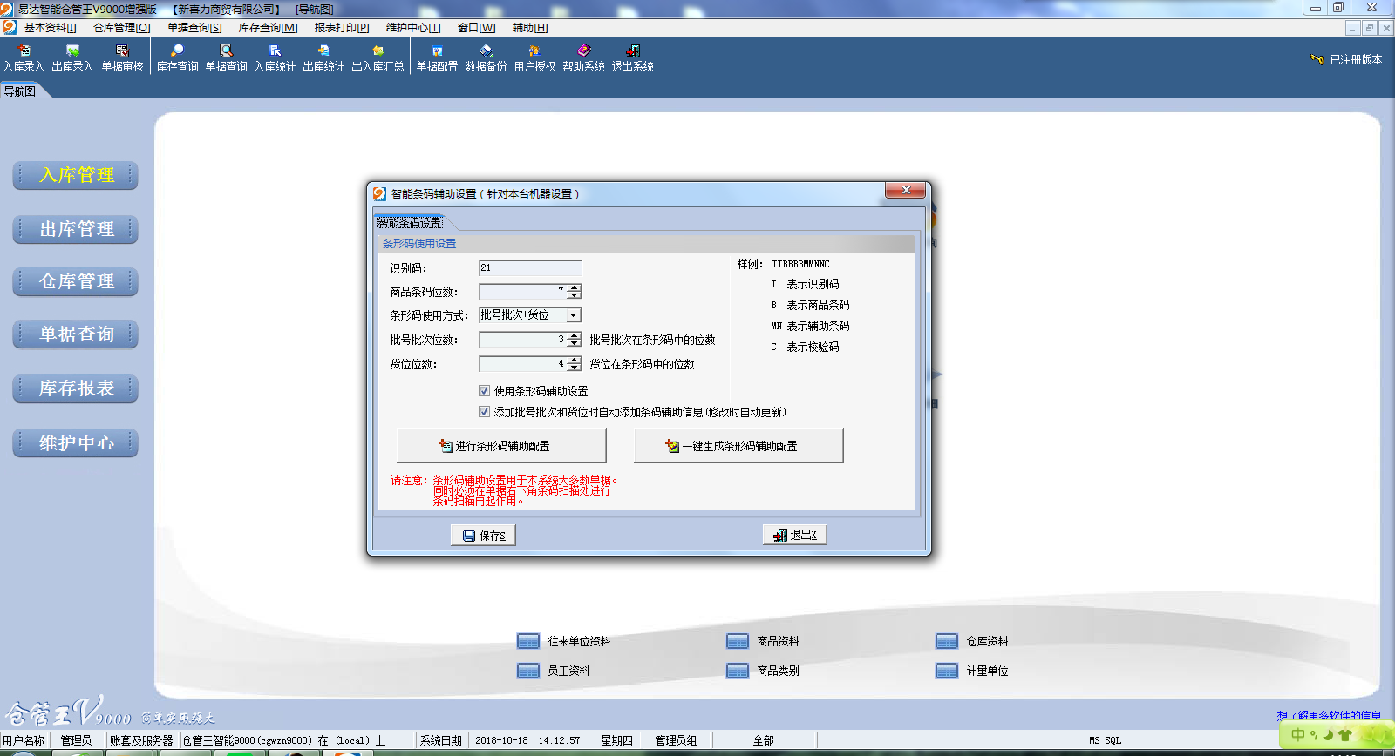Click the 退出系统 toolbar icon

632,57
